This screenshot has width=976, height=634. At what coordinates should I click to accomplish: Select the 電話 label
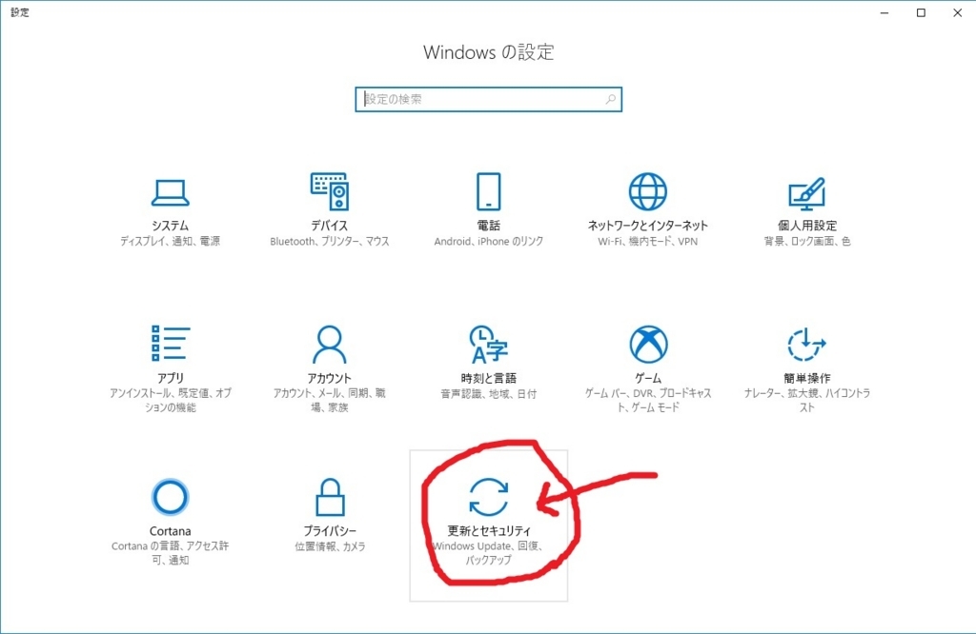pyautogui.click(x=489, y=225)
